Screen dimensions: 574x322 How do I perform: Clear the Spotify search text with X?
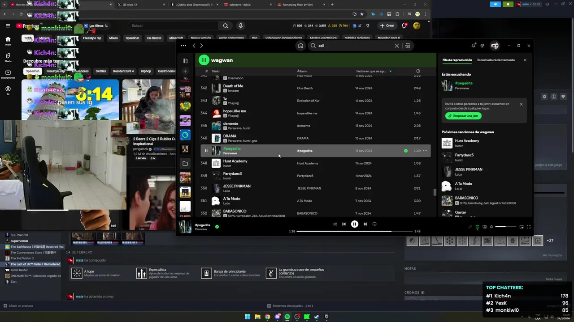pyautogui.click(x=396, y=46)
